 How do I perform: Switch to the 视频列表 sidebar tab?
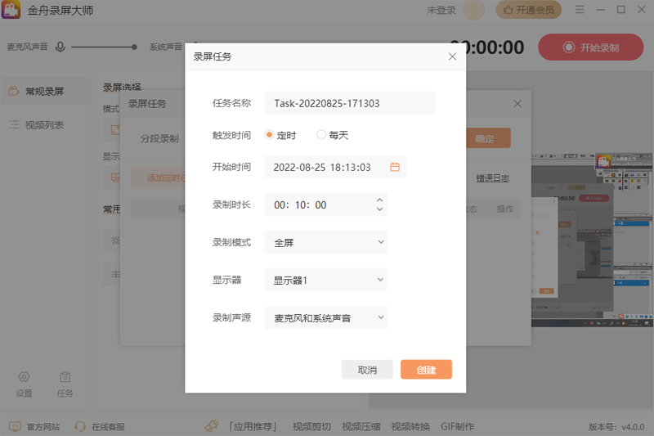coord(44,125)
